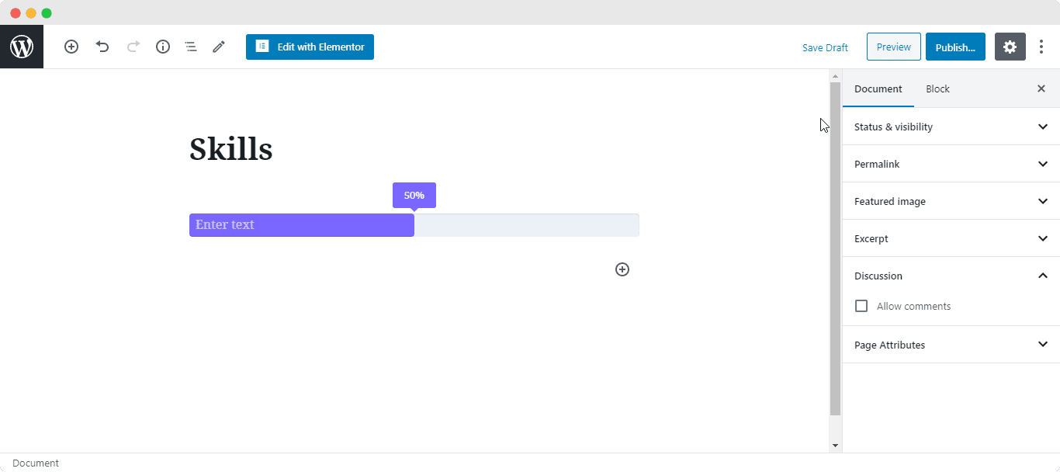
Task: Add a new block below the progress bar
Action: [622, 269]
